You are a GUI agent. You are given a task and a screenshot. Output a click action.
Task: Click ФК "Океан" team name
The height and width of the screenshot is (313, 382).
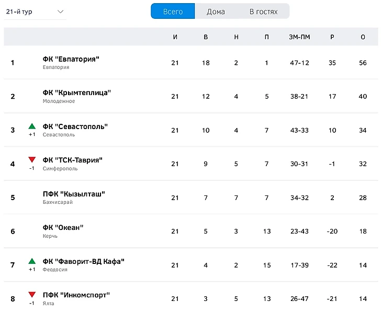(x=63, y=227)
